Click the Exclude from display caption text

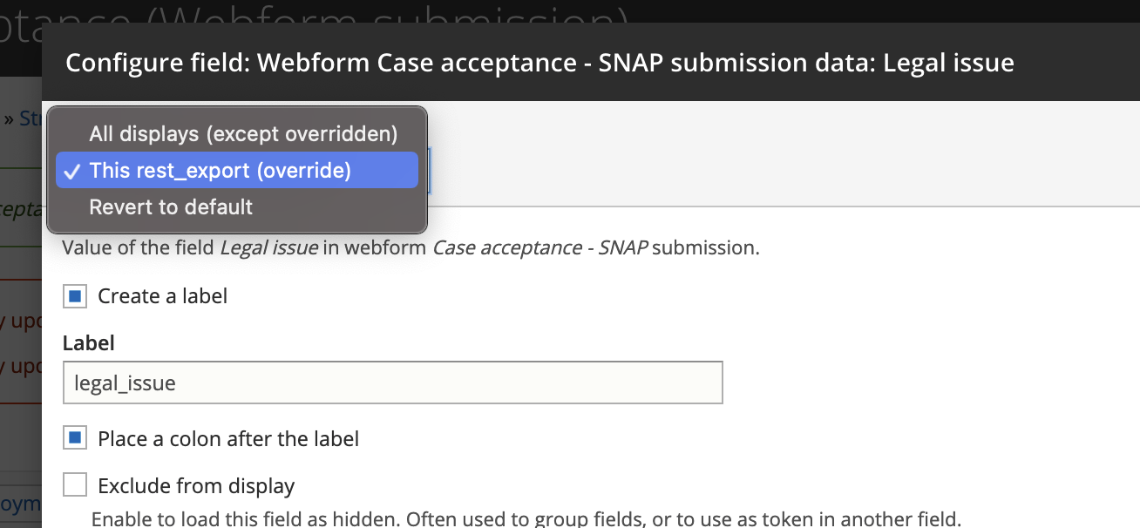[x=196, y=485]
